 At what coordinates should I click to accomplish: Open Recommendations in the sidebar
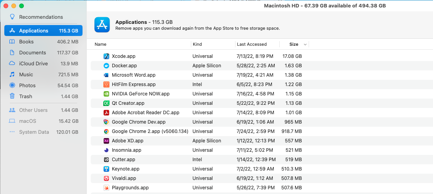(x=41, y=17)
